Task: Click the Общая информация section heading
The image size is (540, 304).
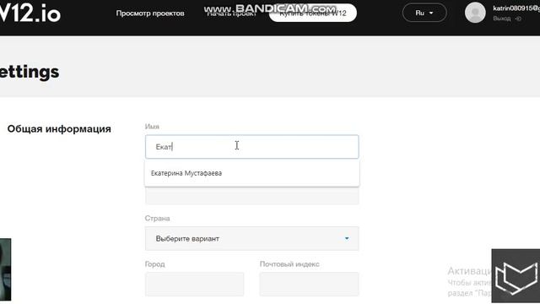Action: point(59,129)
